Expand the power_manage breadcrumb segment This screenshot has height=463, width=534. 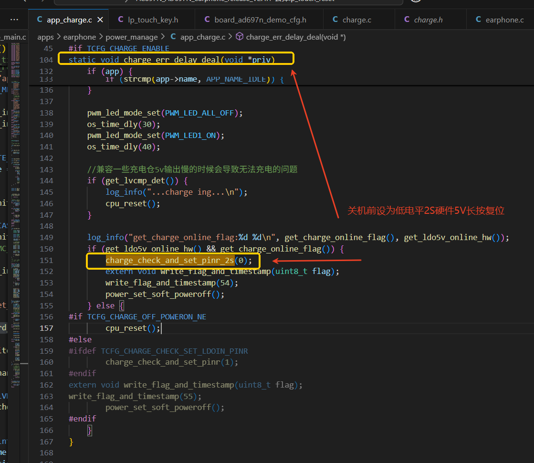(x=131, y=37)
